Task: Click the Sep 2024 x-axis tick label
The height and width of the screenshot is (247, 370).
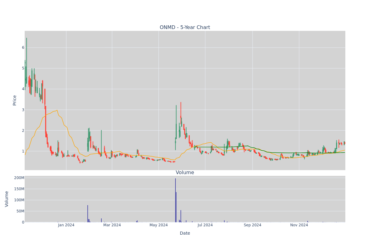Action: tap(253, 225)
